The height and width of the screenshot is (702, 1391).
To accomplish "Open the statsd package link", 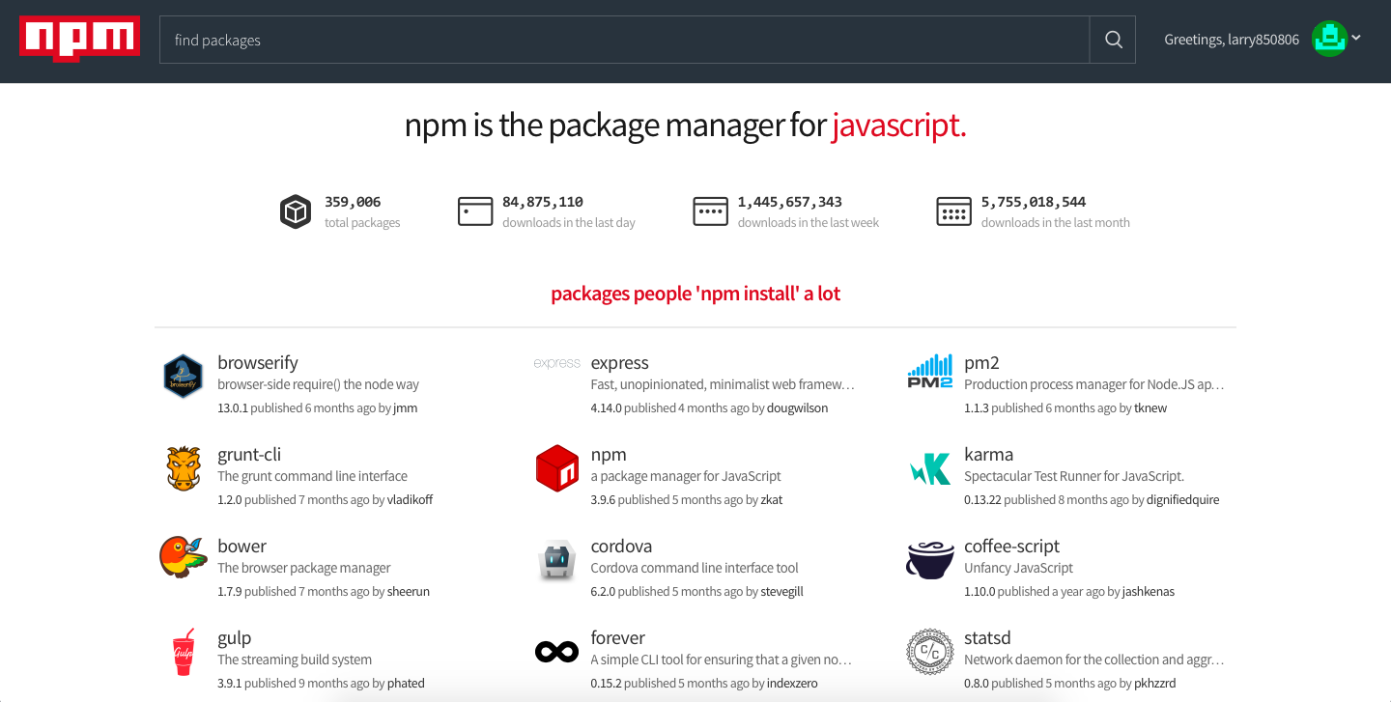I will click(x=987, y=638).
